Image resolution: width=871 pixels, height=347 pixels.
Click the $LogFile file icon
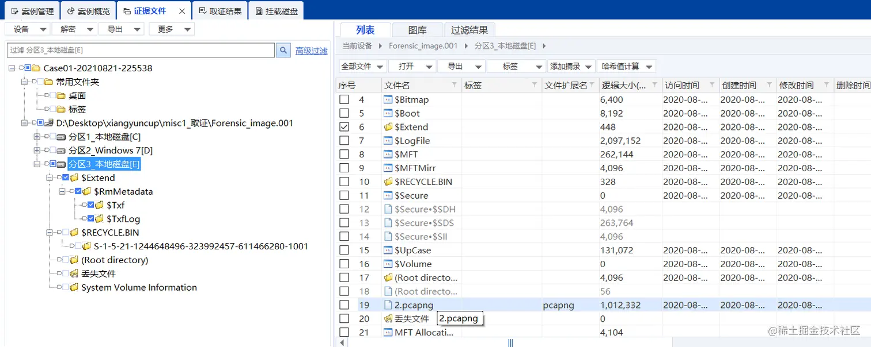(x=388, y=141)
